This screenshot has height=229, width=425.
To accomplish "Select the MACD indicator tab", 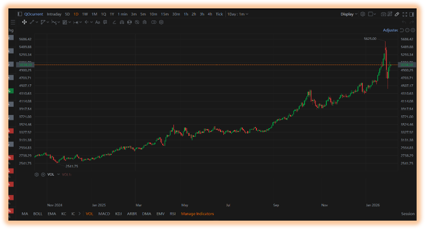I will coord(104,214).
